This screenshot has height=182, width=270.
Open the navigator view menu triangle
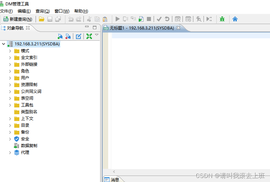click(97, 35)
